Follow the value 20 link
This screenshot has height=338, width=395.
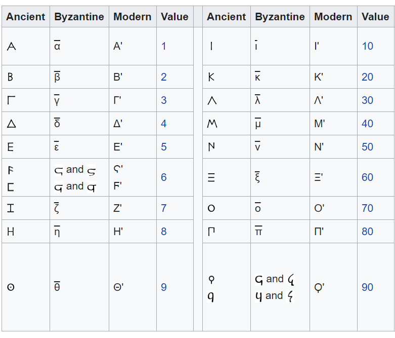368,77
